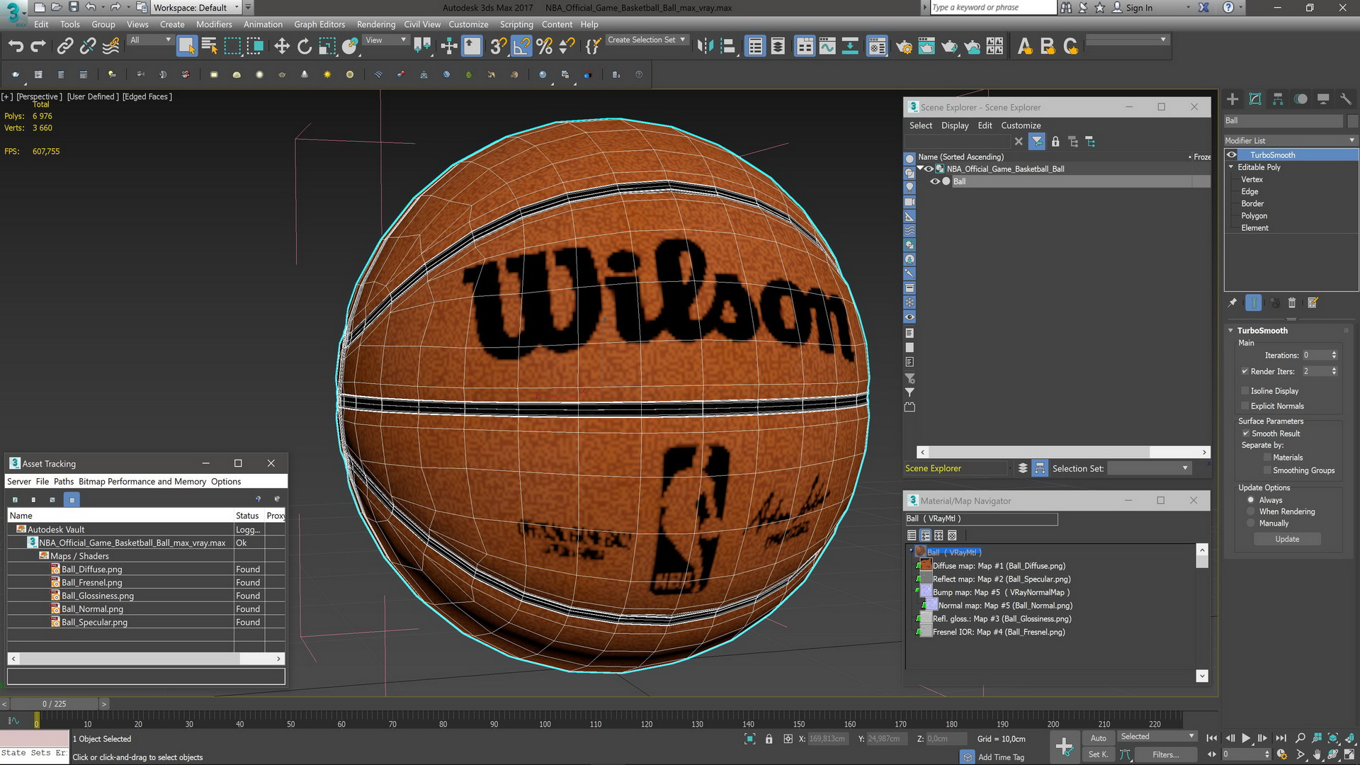This screenshot has height=765, width=1360.
Task: Collapse the TurboSmooth rollout
Action: [1230, 331]
